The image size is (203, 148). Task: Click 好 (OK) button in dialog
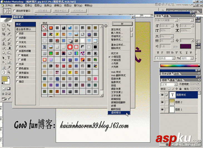[122, 24]
